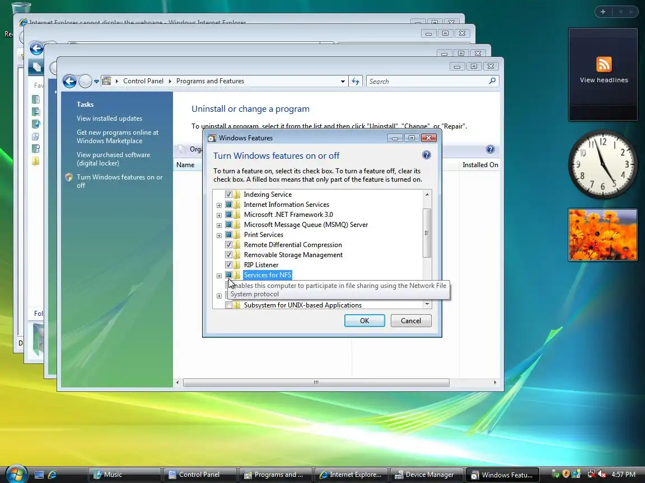Open View installed updates link
Image resolution: width=645 pixels, height=483 pixels.
pyautogui.click(x=109, y=119)
